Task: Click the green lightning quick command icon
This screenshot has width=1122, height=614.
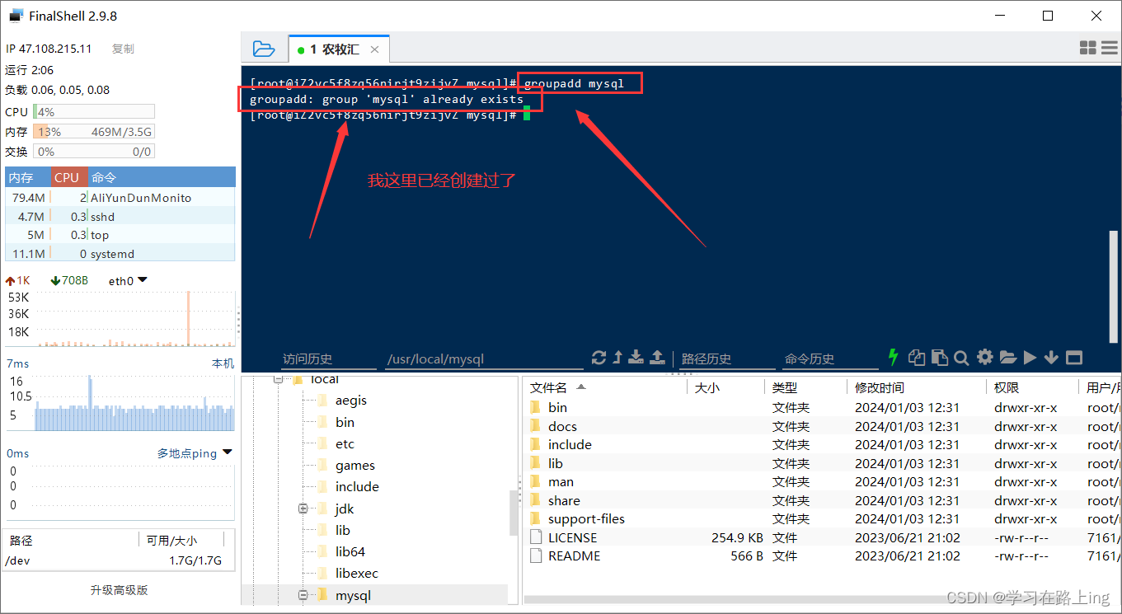Action: [893, 357]
